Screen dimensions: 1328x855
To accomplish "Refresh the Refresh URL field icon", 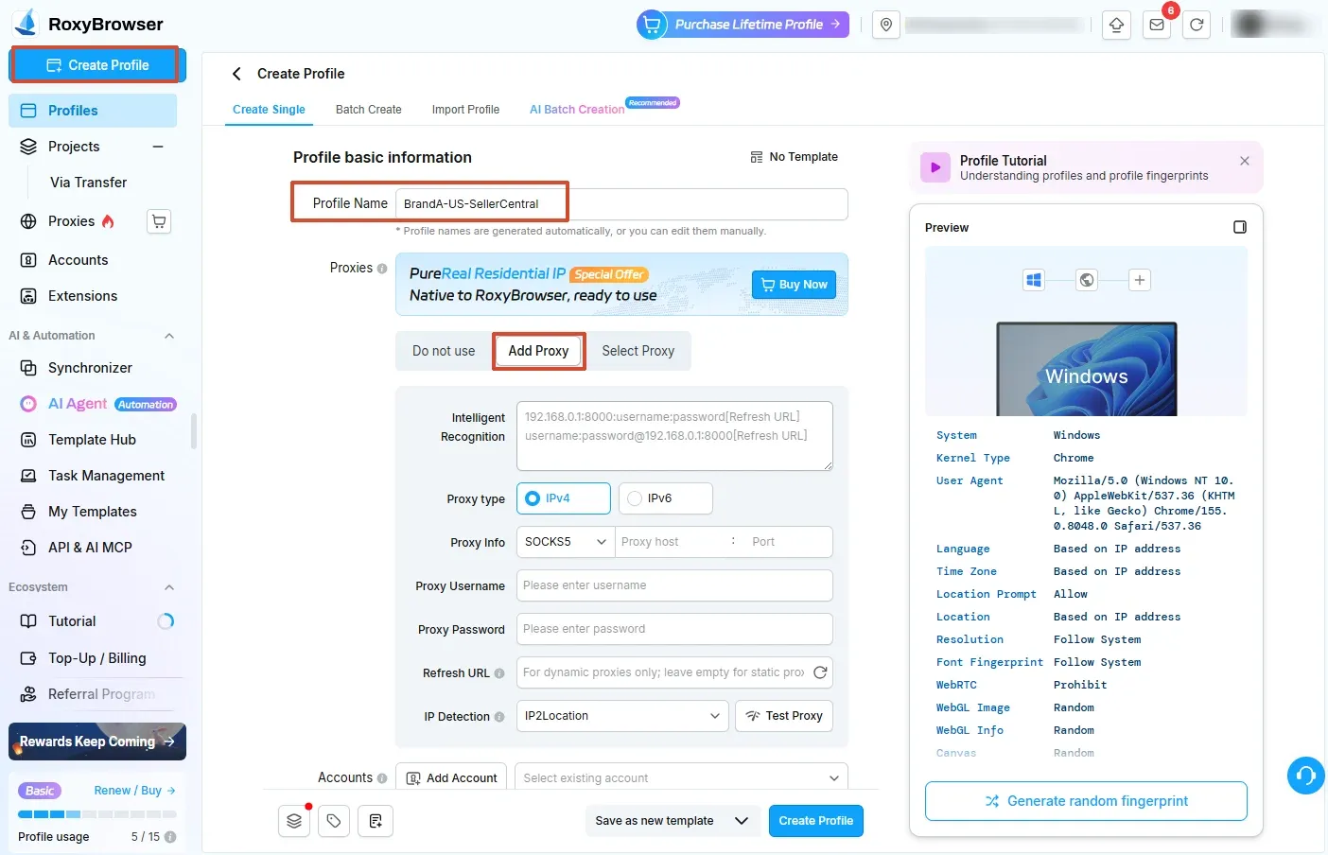I will [820, 672].
